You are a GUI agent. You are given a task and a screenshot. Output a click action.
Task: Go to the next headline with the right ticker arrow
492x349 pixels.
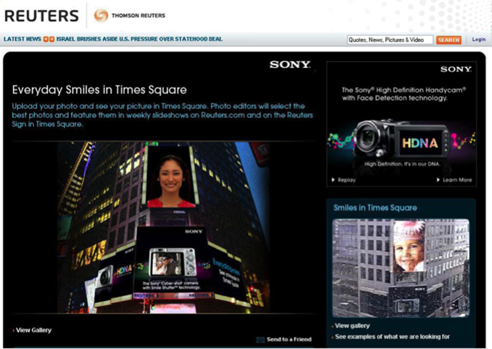click(52, 39)
